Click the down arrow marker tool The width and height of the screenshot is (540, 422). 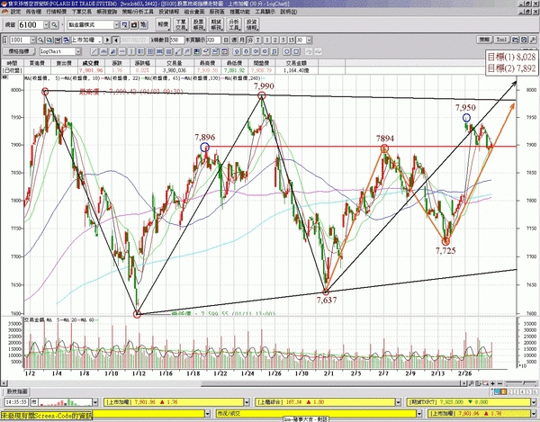coord(247,51)
